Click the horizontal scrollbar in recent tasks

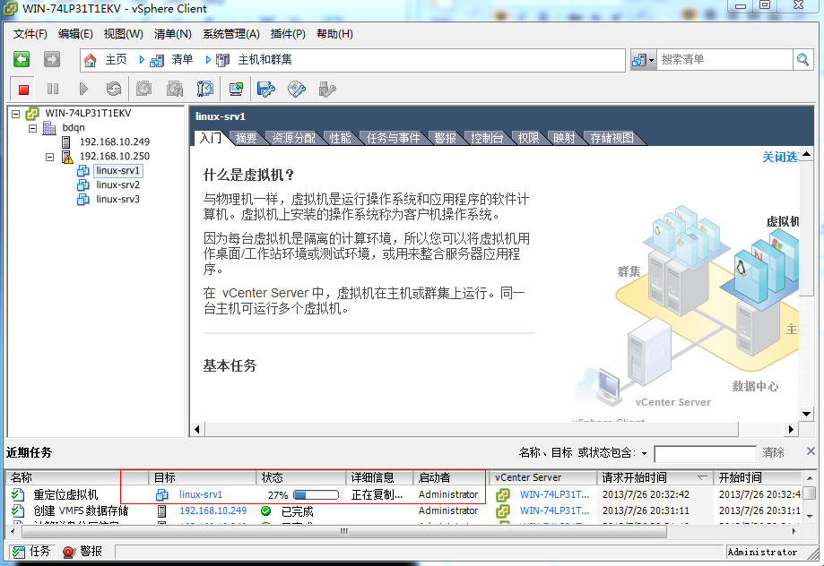coord(343,531)
